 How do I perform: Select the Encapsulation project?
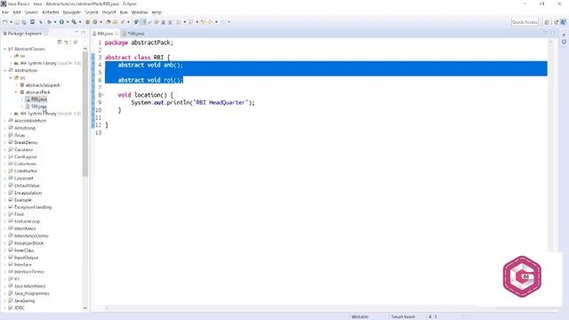tap(28, 193)
